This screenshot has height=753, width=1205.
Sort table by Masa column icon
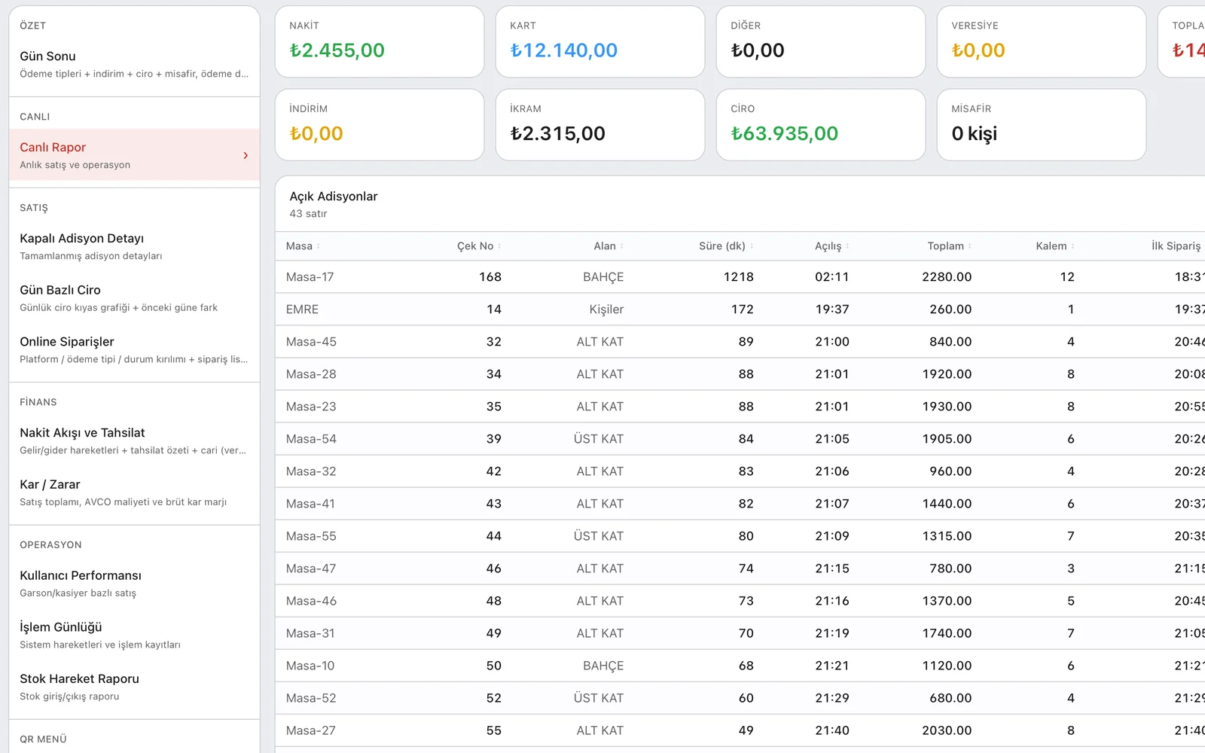[x=319, y=246]
